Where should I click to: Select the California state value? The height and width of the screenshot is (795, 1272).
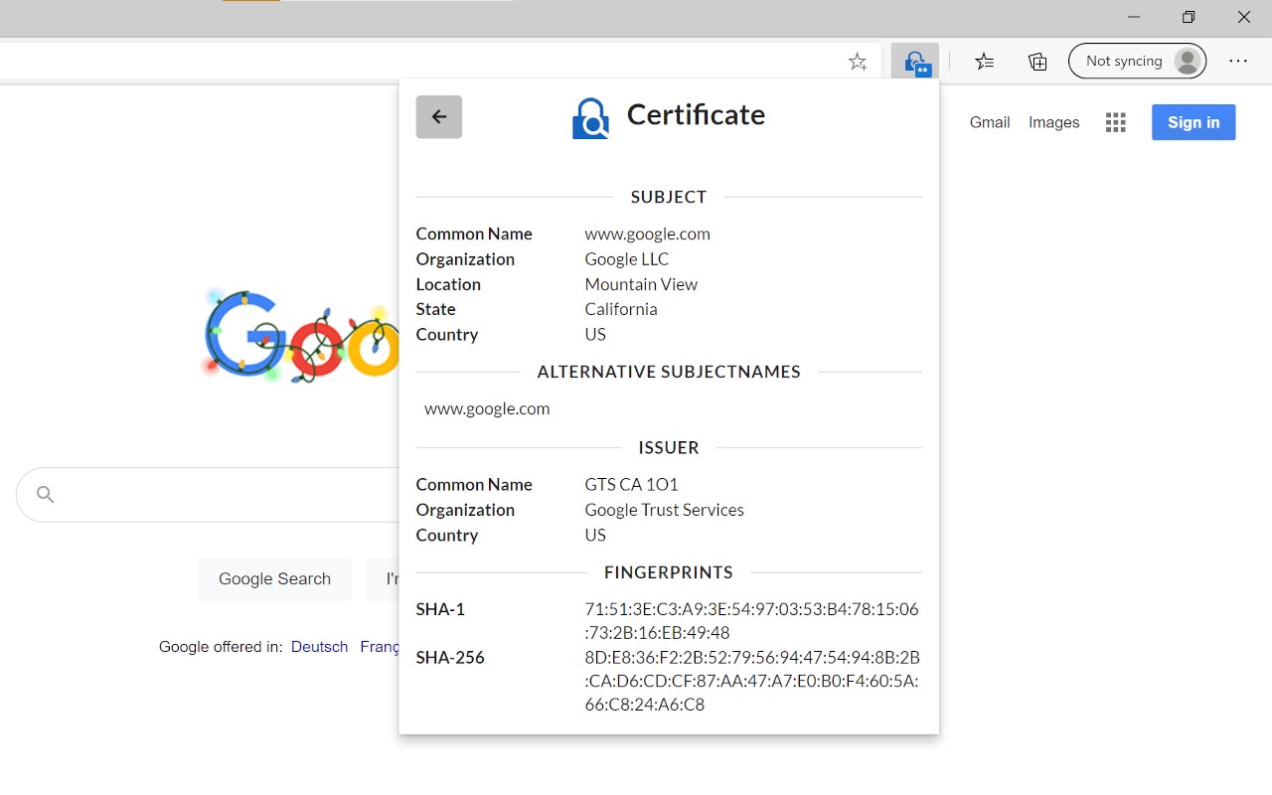[620, 309]
